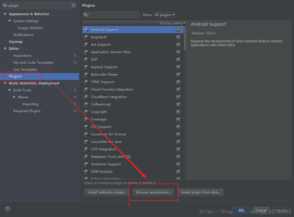Image resolution: width=294 pixels, height=217 pixels.
Task: Click the dmServer Support plugin icon
Action: (87, 164)
